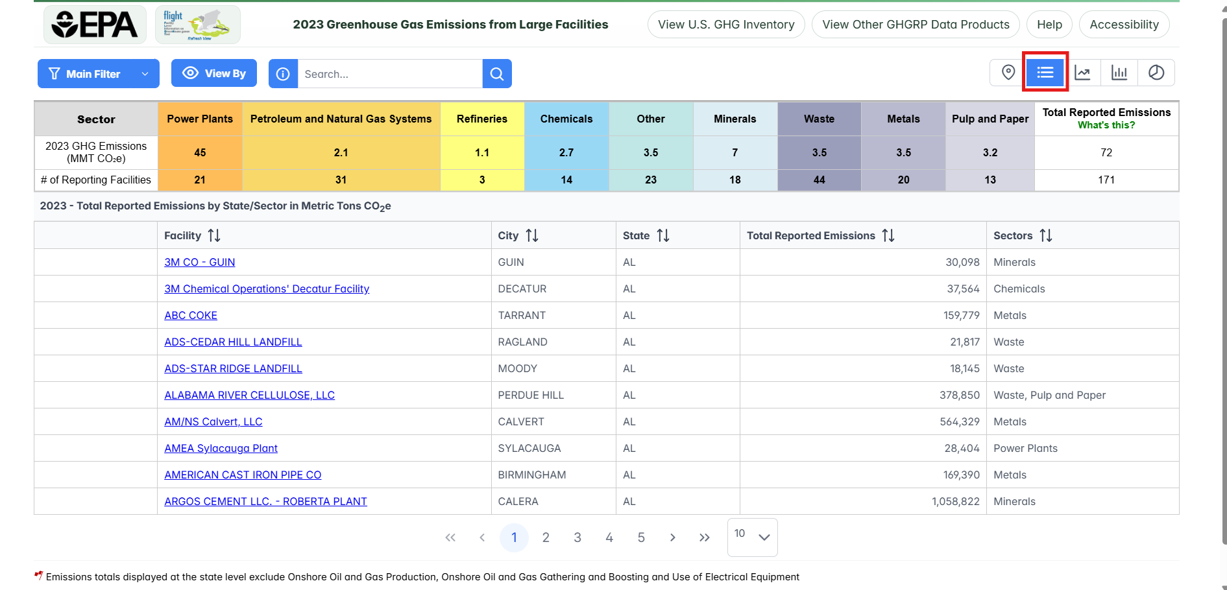Viewport: 1227px width, 590px height.
Task: Select the list view icon
Action: point(1045,73)
